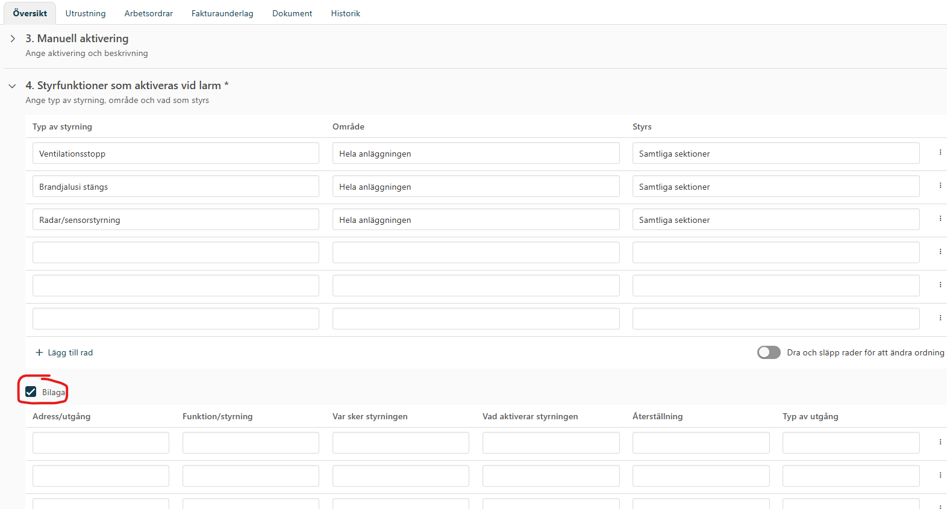This screenshot has height=509, width=947.
Task: Uncheck the Bilaga checkbox
Action: tap(31, 392)
